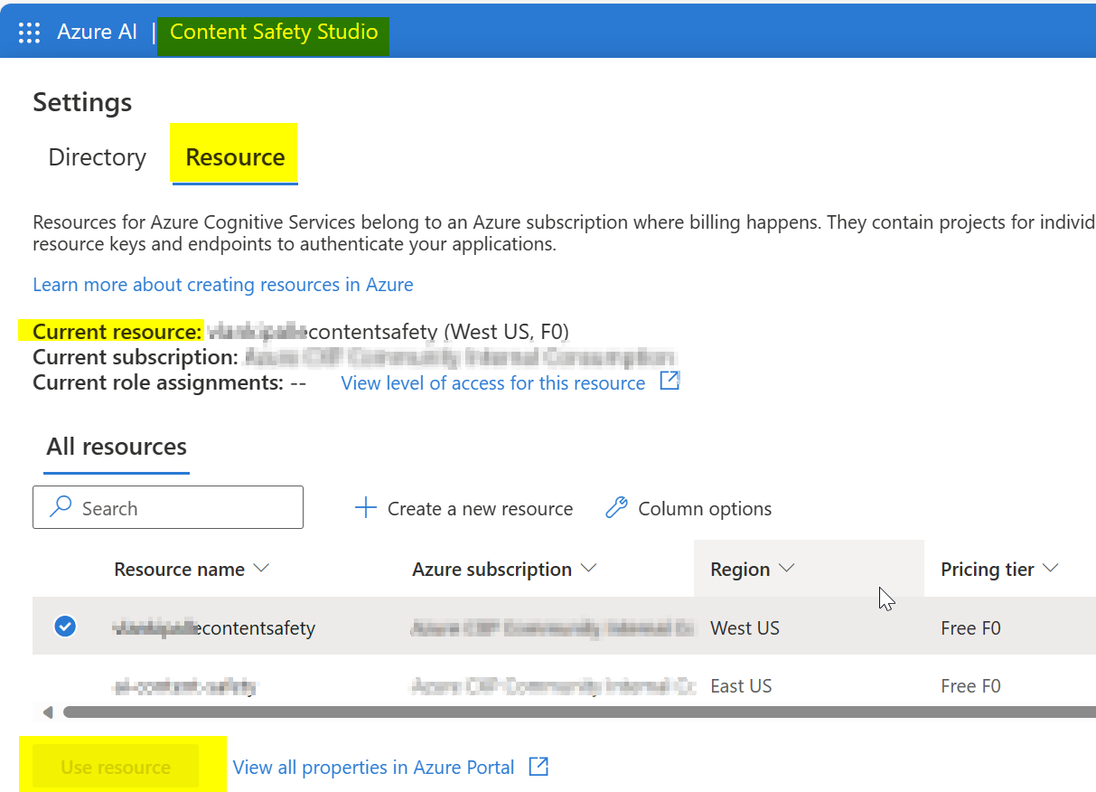Open Learn more about creating resources link
Viewport: 1096px width, 792px height.
coord(223,285)
